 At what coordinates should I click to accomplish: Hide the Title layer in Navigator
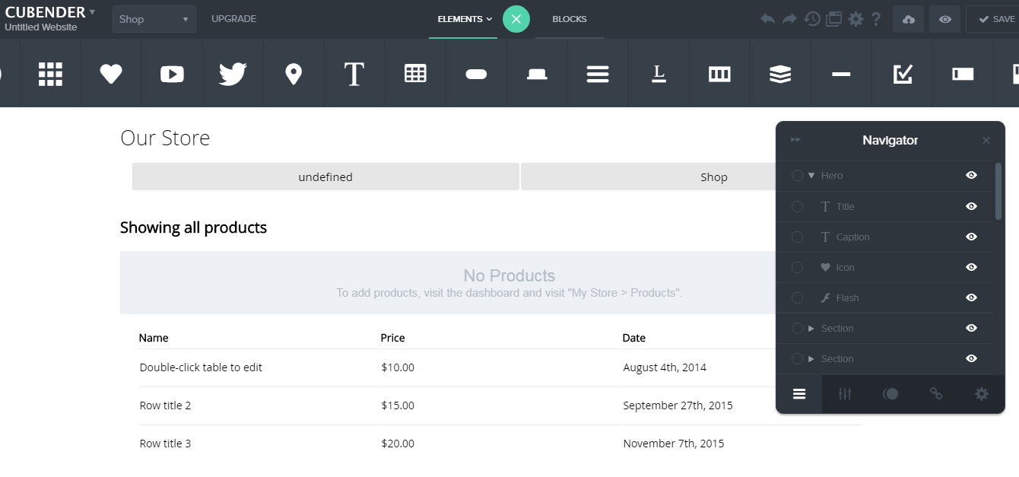(971, 206)
